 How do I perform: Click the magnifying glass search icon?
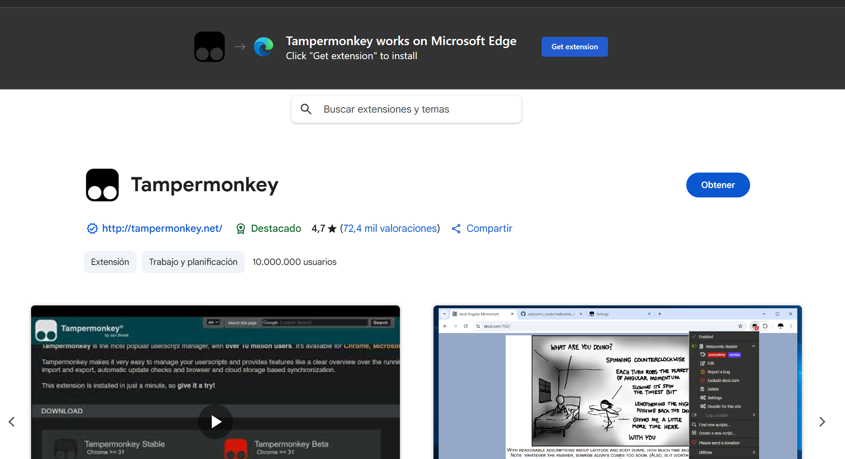coord(306,109)
